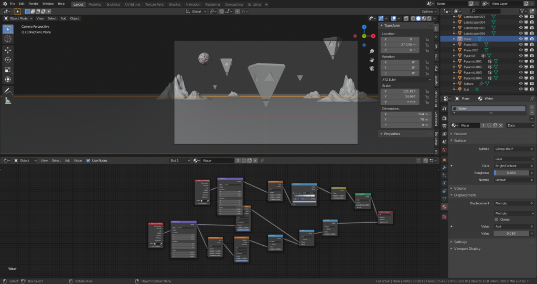Image resolution: width=537 pixels, height=284 pixels.
Task: Switch to the Sculpting workspace tab
Action: point(113,4)
